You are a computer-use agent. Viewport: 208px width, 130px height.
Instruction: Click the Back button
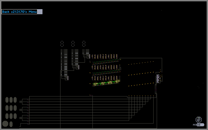(x=6, y=12)
